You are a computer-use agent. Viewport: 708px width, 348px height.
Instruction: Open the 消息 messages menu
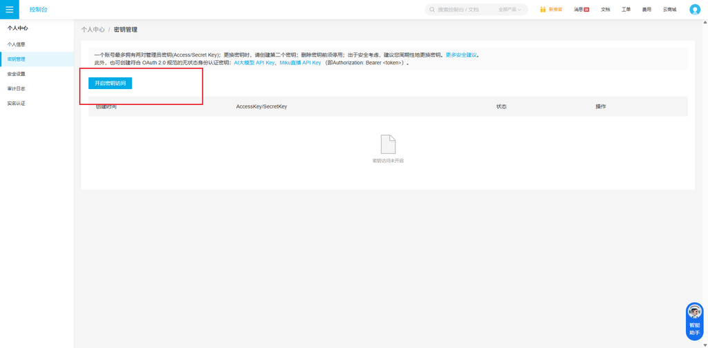(x=581, y=10)
